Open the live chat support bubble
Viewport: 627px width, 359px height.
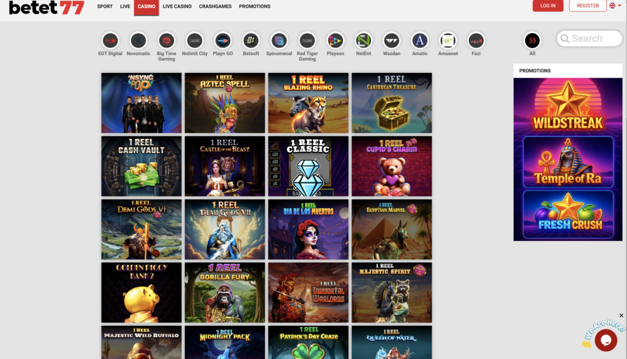[605, 340]
